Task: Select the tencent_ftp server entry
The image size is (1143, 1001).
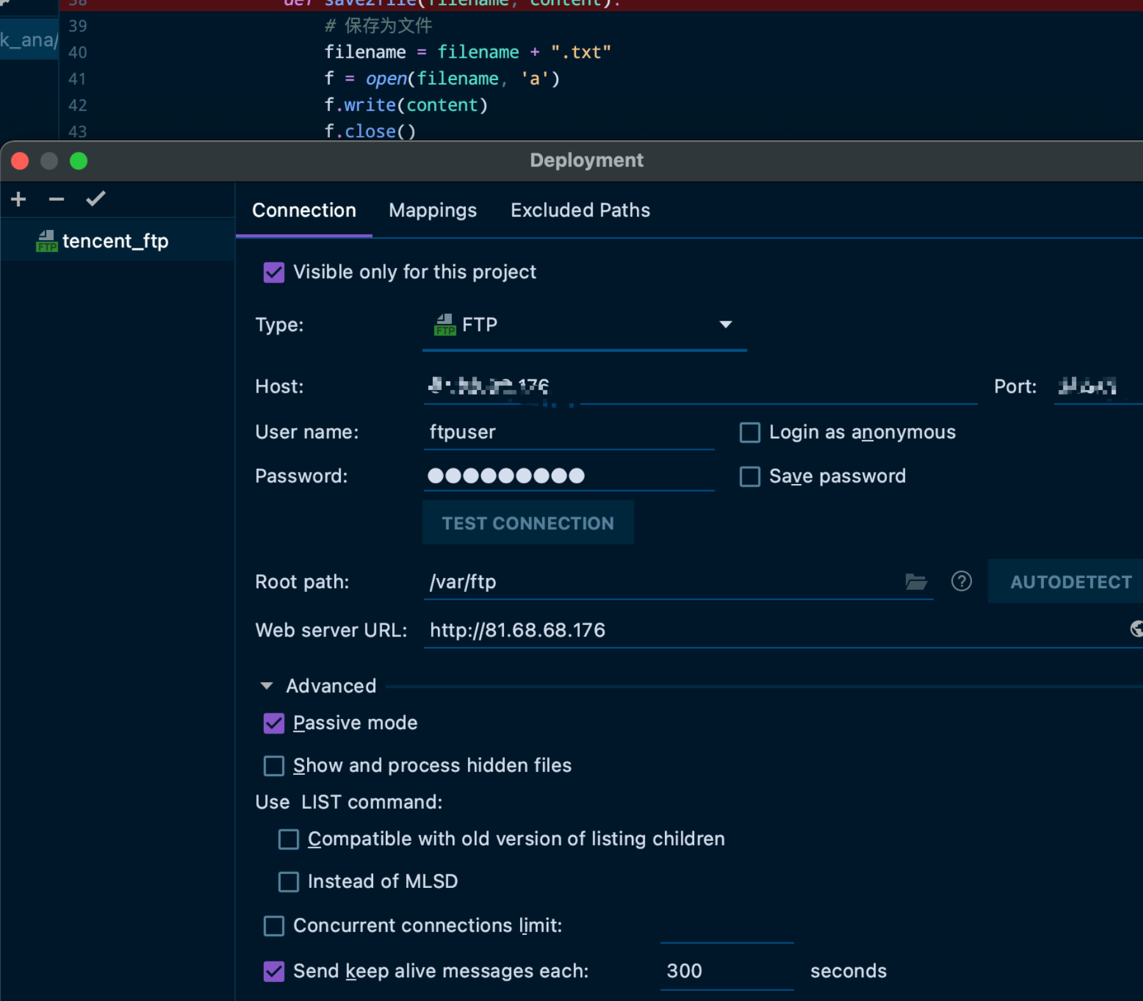Action: 118,241
